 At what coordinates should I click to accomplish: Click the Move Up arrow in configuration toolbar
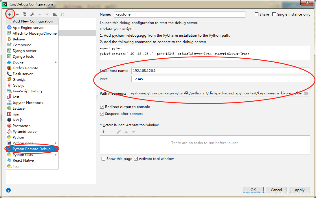tap(40, 14)
